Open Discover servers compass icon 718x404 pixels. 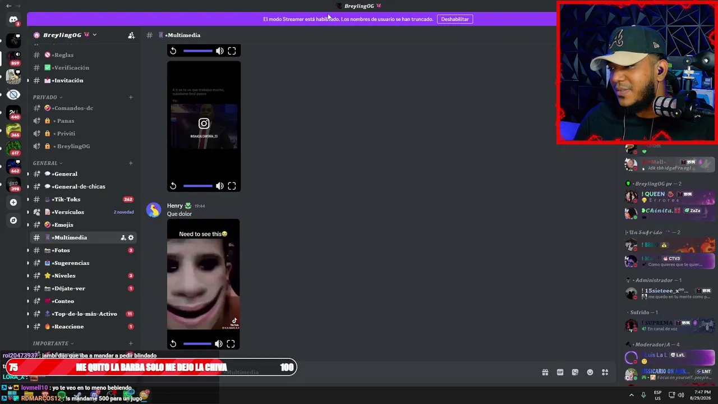[x=13, y=220]
